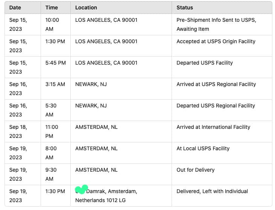Click 'Accepted at USPS Origin Facility' status

[x=216, y=41]
